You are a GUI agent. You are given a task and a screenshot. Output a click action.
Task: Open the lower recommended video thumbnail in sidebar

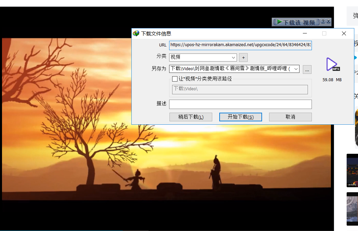352,209
